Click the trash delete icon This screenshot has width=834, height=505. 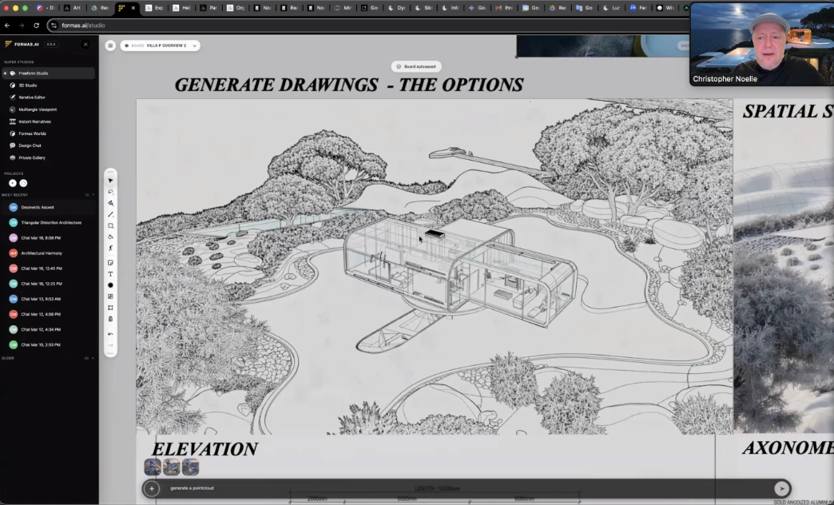[110, 319]
